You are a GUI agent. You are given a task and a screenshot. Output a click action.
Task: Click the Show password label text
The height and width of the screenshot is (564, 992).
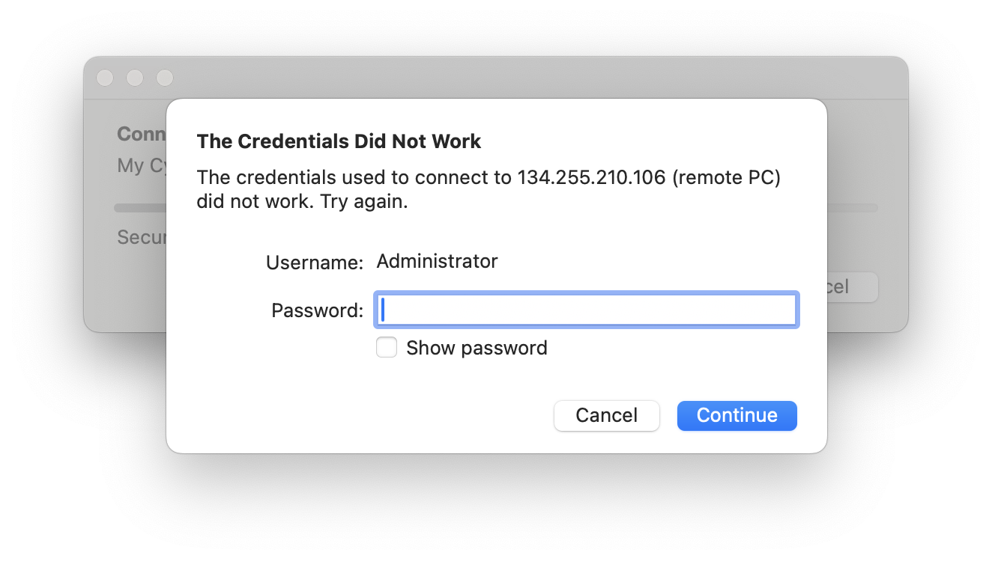[x=477, y=347]
